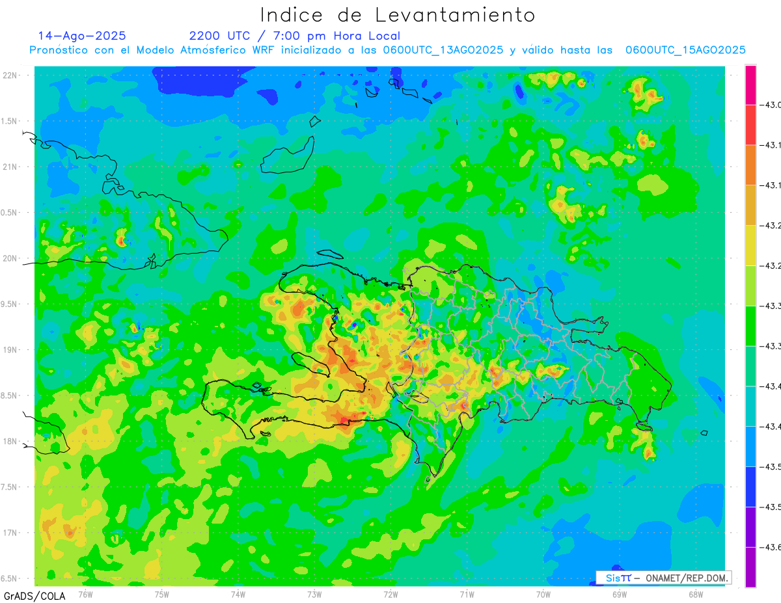The image size is (781, 603).
Task: Click the '2200 UTC / 7:00 pm Hora Local' time text
Action: click(x=295, y=36)
